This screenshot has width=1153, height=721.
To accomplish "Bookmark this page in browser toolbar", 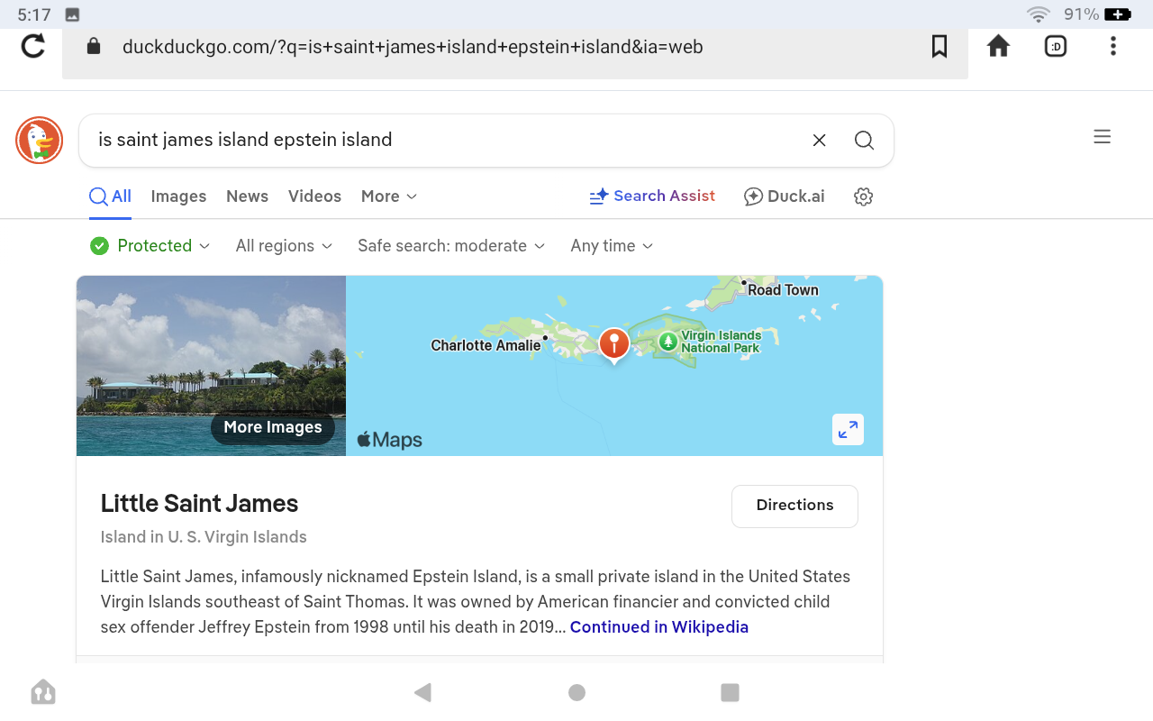I will pyautogui.click(x=940, y=46).
